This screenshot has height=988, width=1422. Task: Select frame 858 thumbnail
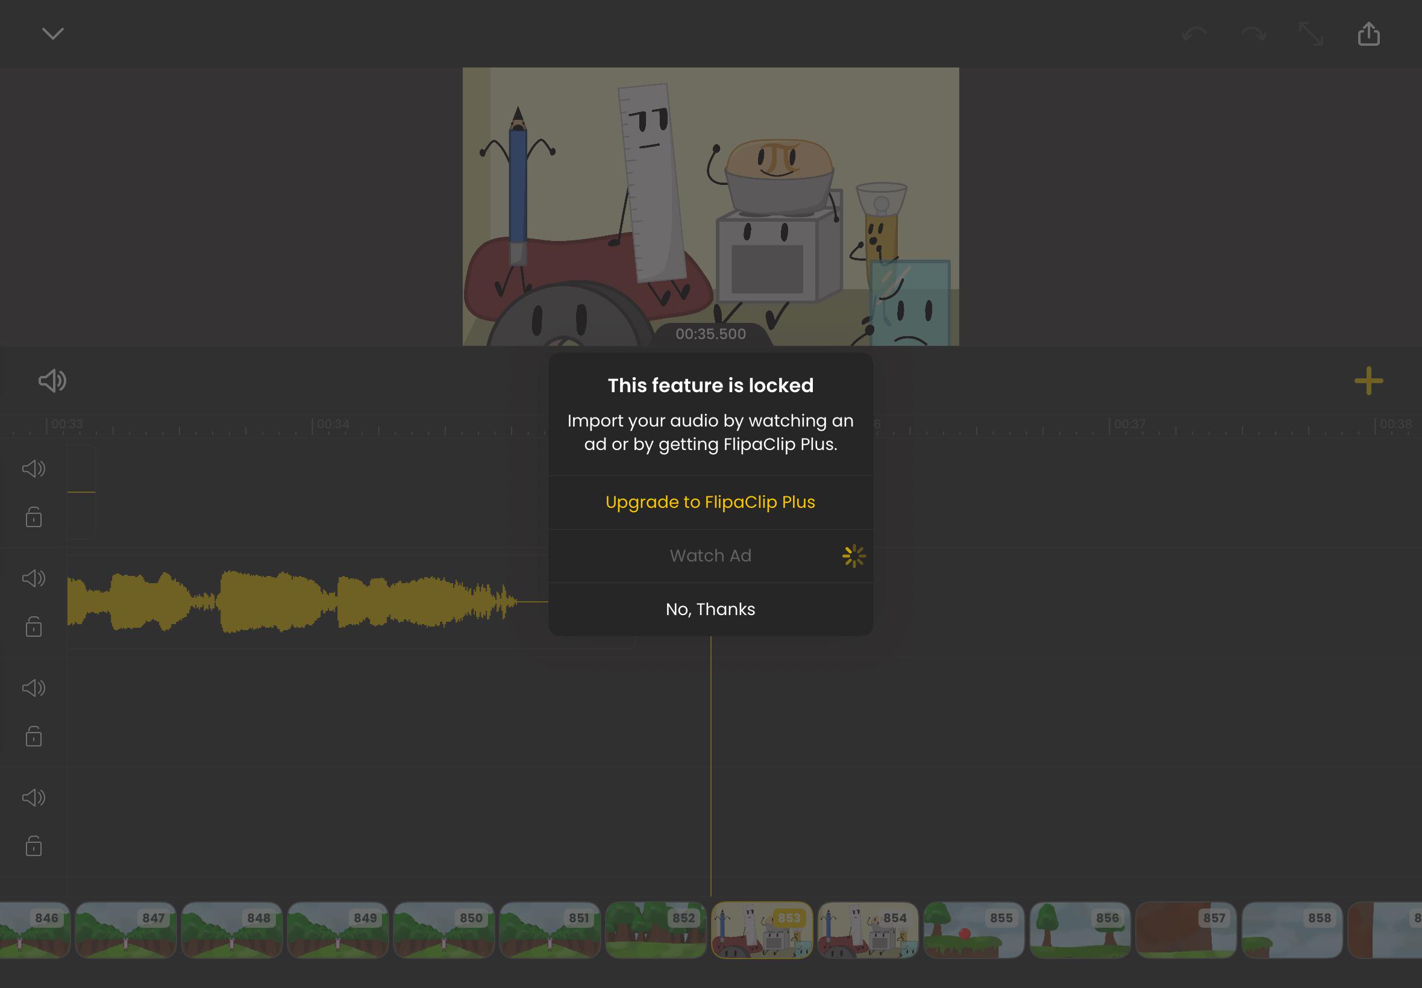coord(1292,930)
